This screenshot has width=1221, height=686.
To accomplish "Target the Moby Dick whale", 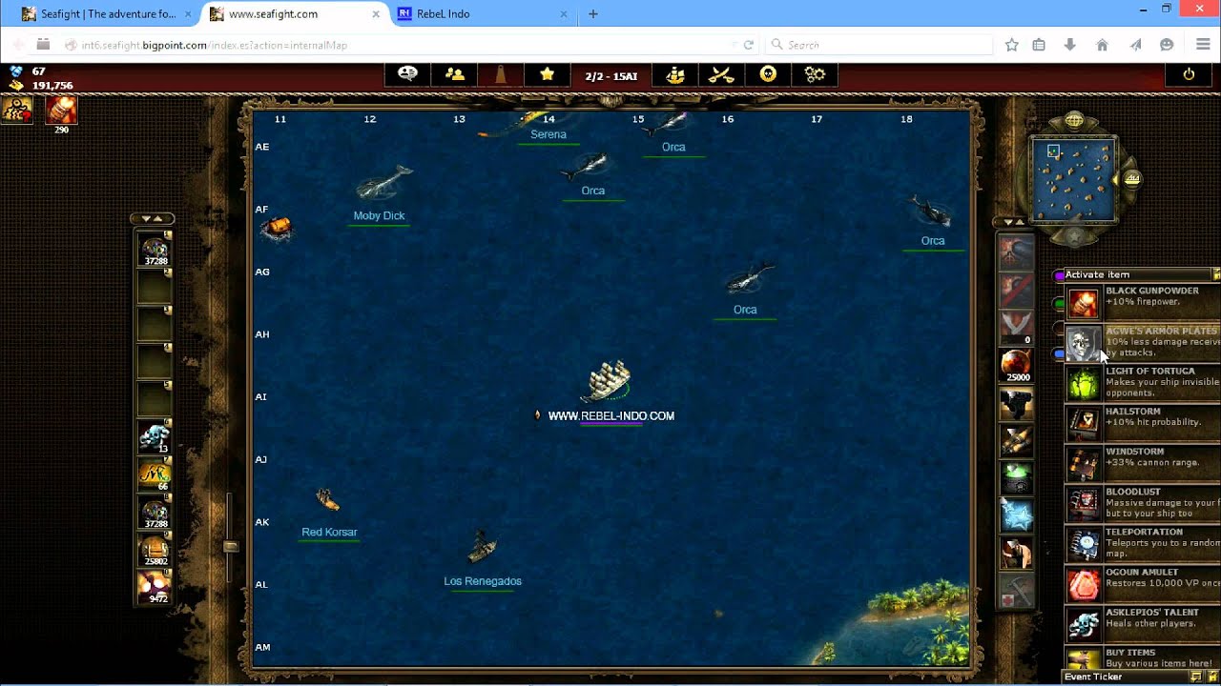I will 383,184.
